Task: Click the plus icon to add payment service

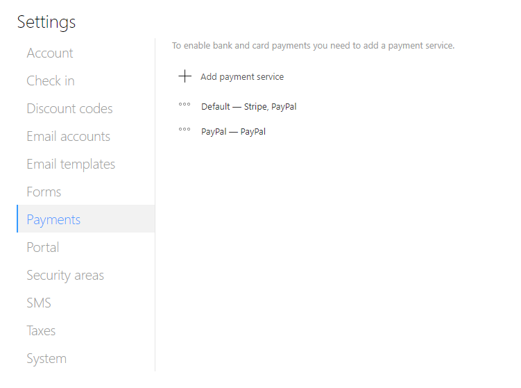Action: [185, 76]
